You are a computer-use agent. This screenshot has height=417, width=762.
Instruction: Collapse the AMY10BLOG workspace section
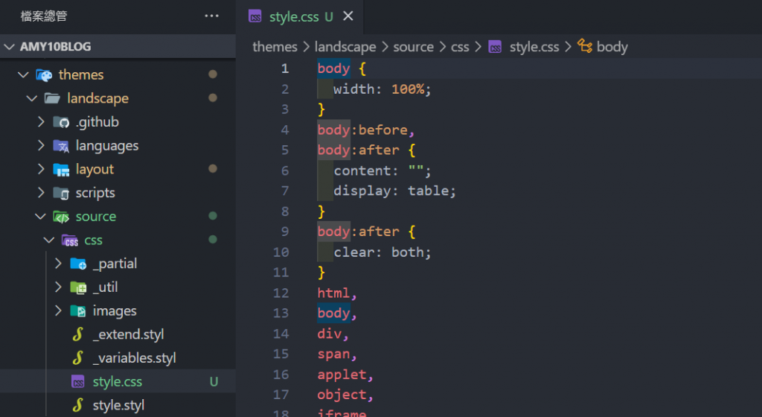[10, 47]
